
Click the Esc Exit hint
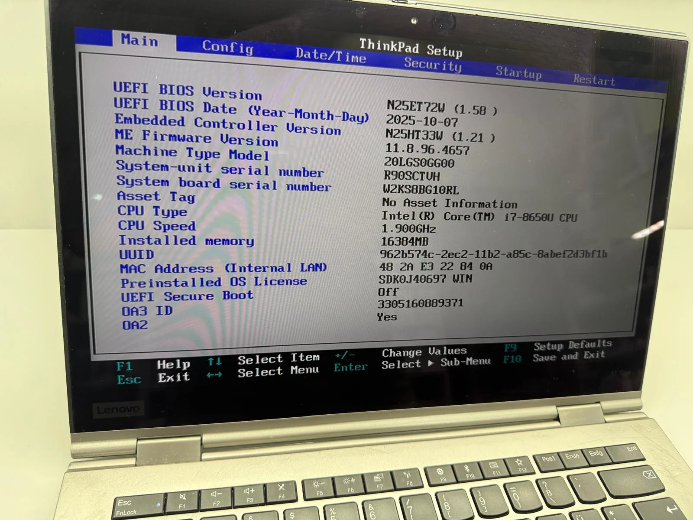[153, 378]
